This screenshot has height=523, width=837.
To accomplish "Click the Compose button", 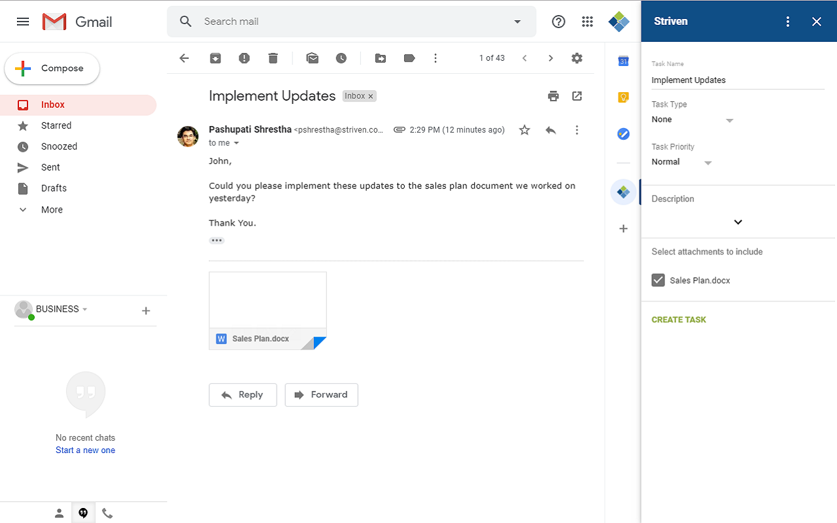I will click(x=52, y=69).
